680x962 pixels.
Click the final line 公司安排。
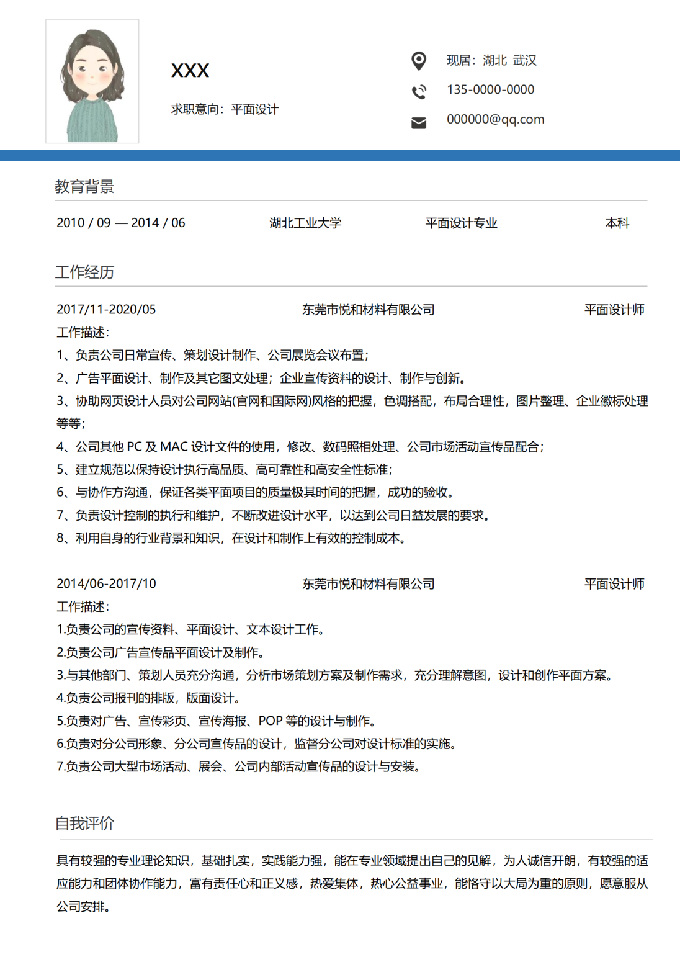(84, 906)
